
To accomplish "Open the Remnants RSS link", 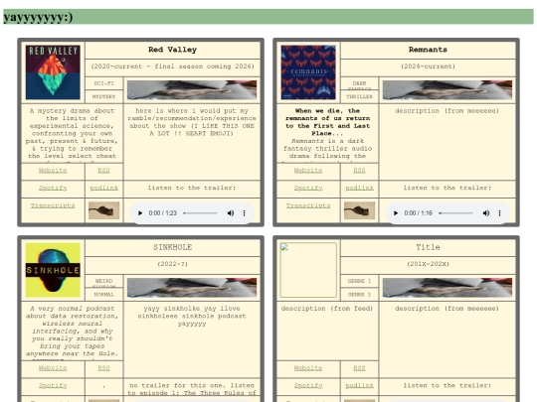I will (x=359, y=171).
